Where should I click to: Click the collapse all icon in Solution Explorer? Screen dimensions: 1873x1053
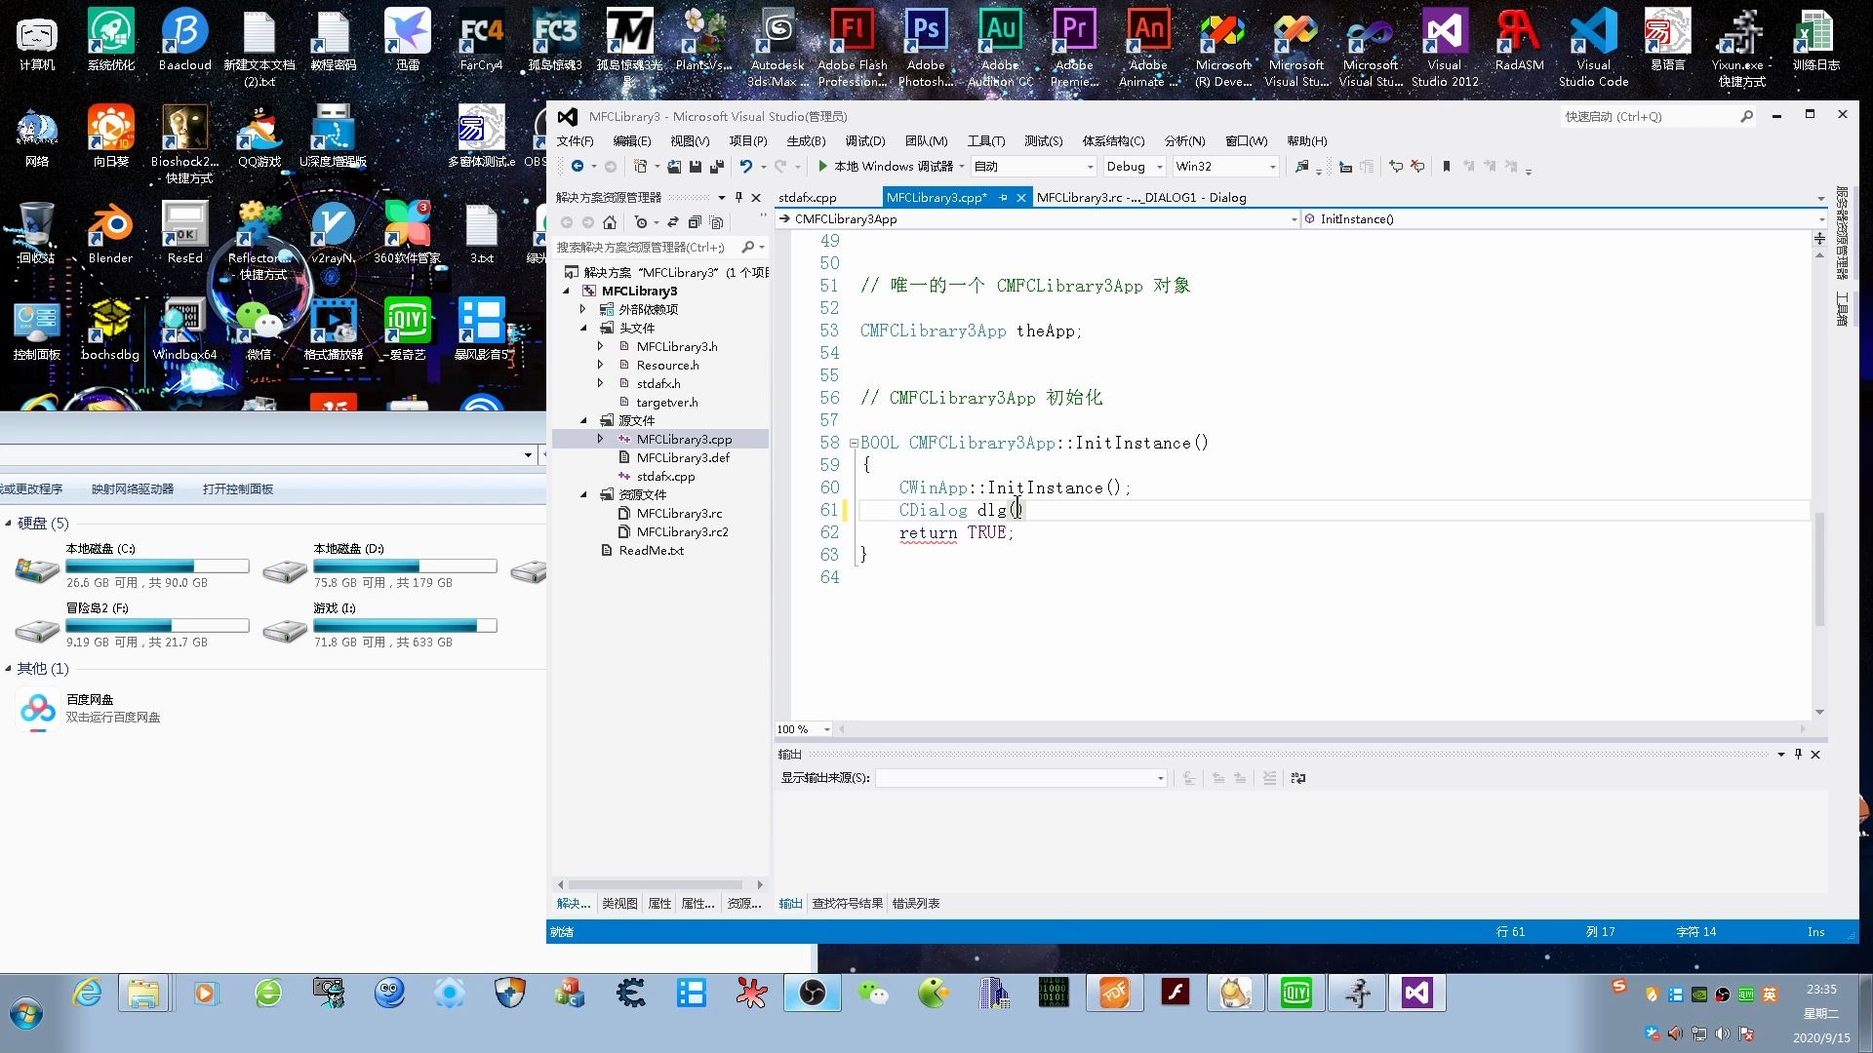click(x=695, y=222)
